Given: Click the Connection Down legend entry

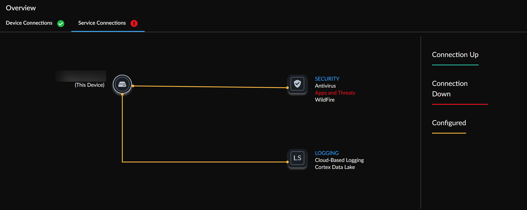Looking at the screenshot, I should coord(449,89).
